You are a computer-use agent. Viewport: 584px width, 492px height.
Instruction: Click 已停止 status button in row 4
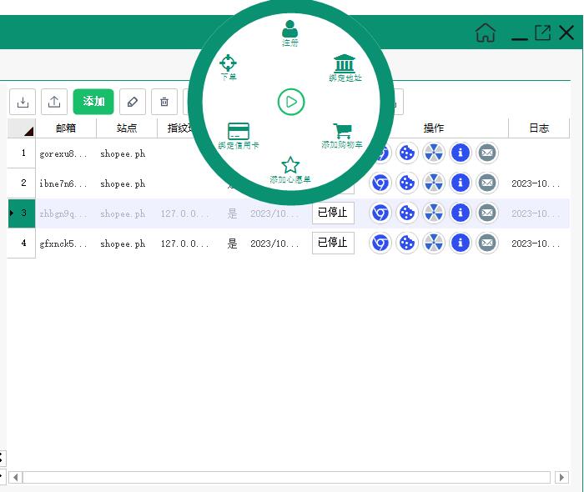click(x=333, y=243)
